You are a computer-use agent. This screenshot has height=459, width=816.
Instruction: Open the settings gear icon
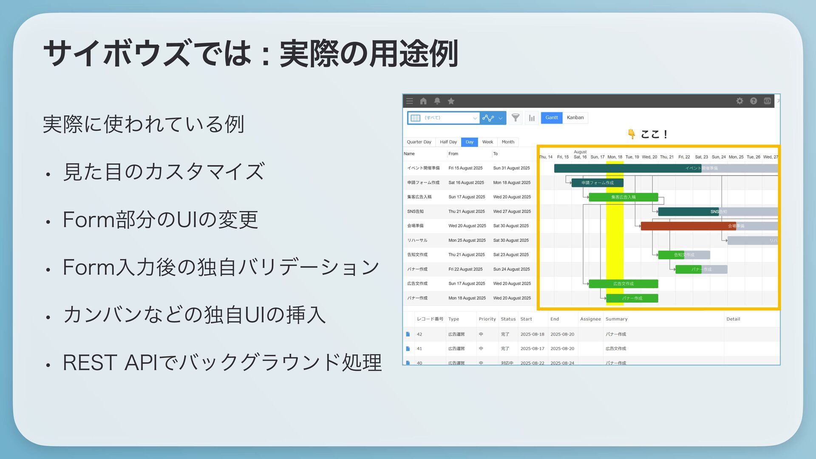[x=739, y=101]
